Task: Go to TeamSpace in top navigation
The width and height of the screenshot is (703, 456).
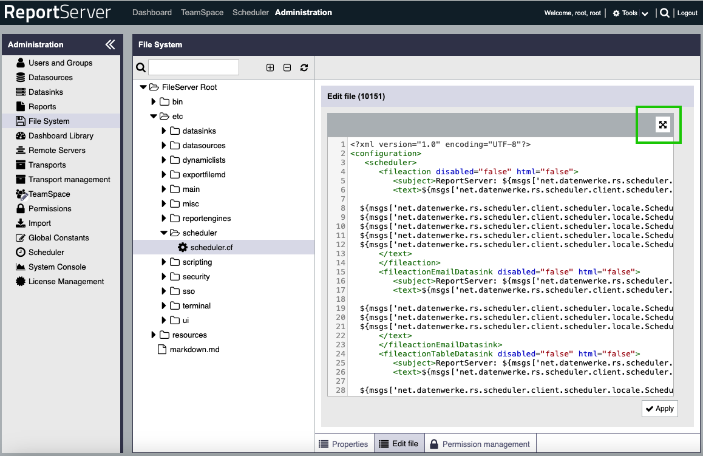Action: (202, 13)
